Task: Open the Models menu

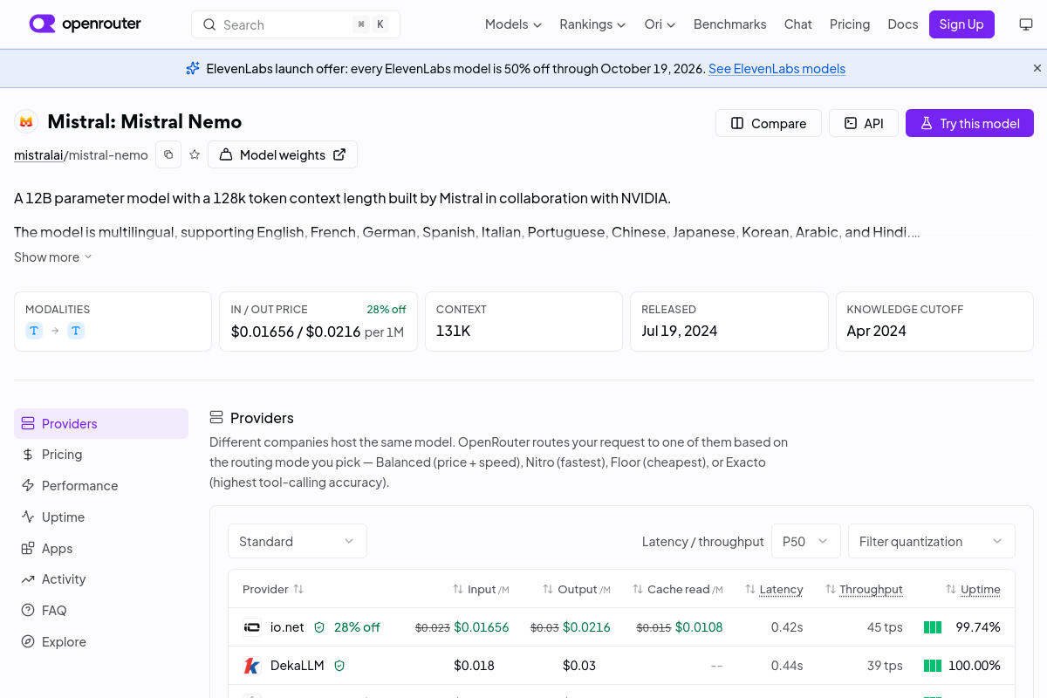Action: pyautogui.click(x=513, y=24)
